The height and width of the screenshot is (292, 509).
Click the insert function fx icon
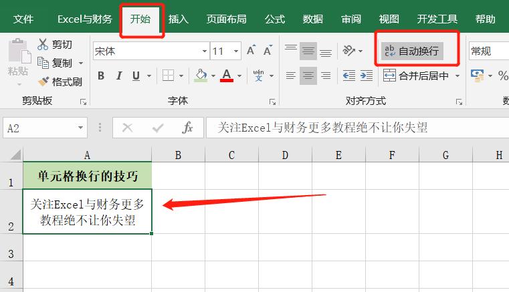188,128
